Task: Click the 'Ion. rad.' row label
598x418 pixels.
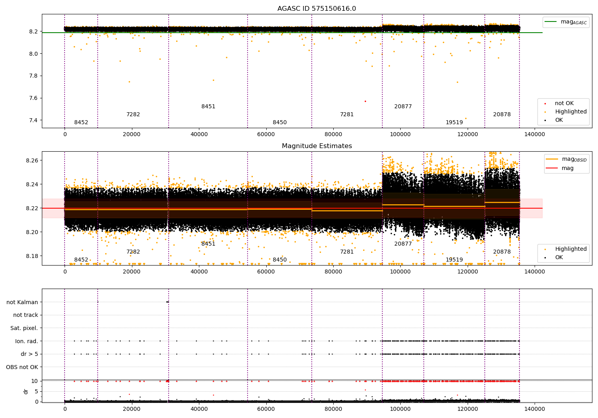Action: click(27, 341)
